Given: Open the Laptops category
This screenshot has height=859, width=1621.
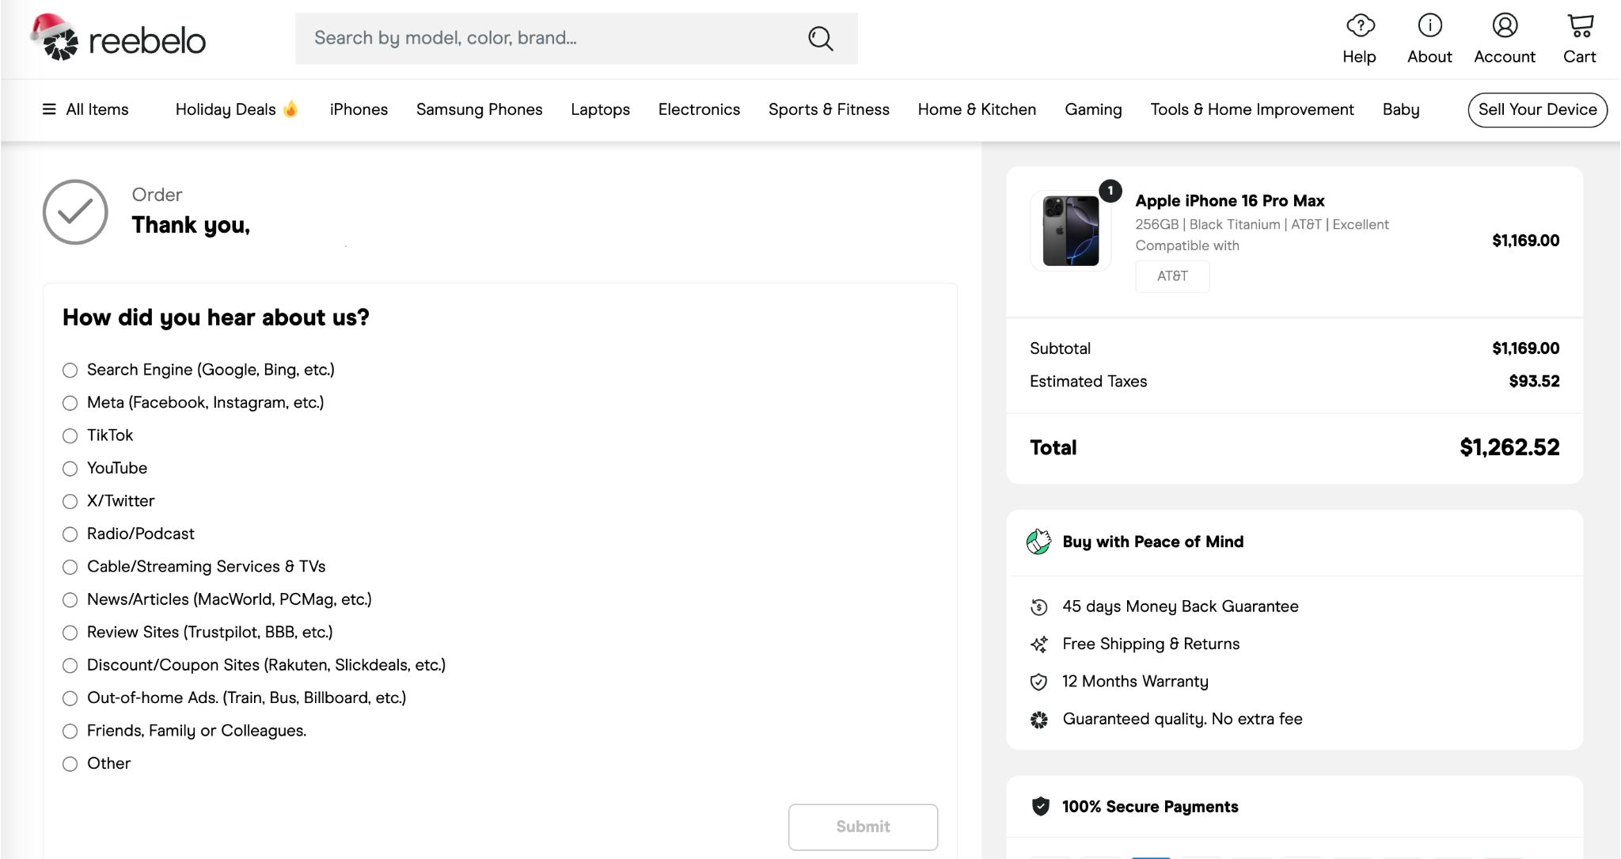Looking at the screenshot, I should [x=600, y=109].
